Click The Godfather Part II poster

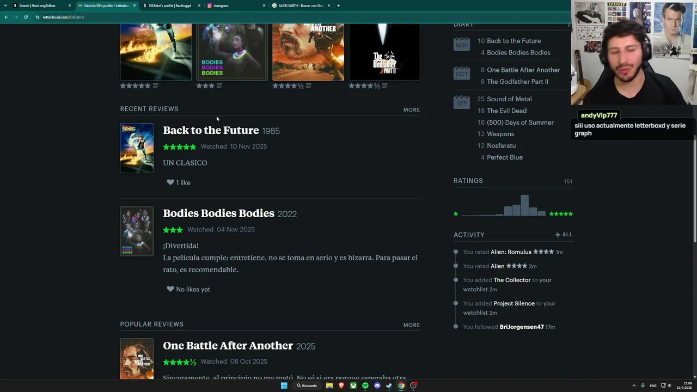pos(384,52)
